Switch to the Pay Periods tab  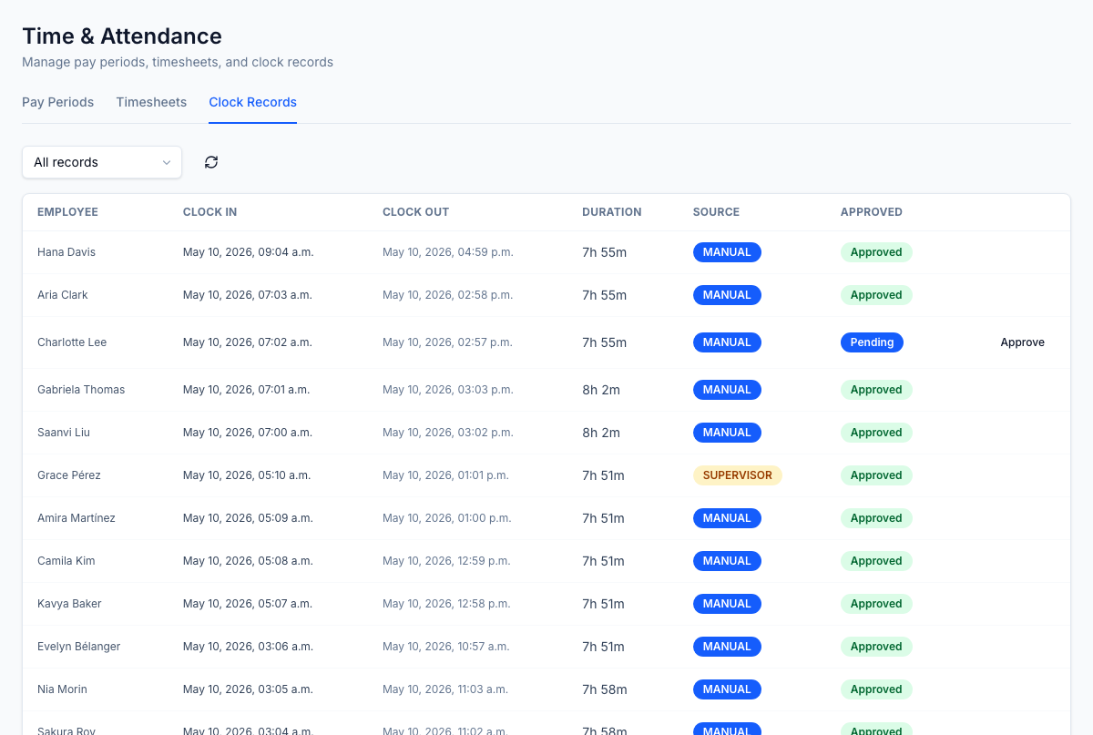57,102
